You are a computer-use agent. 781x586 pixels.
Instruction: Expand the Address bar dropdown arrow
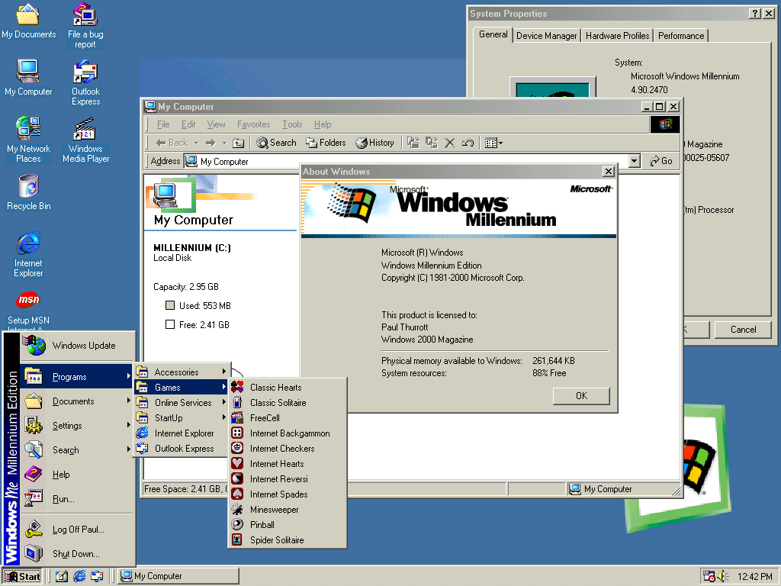point(634,161)
